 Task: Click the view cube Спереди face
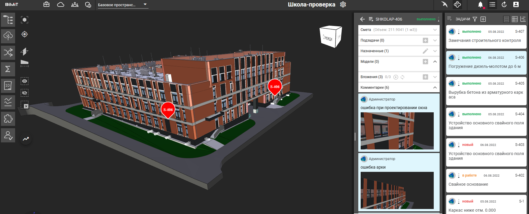pos(328,38)
